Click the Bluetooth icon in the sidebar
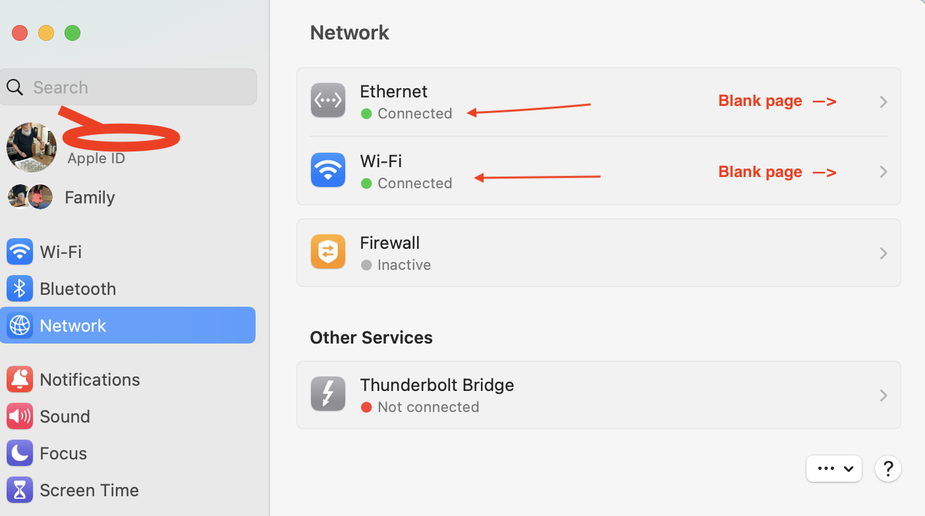 (x=20, y=288)
